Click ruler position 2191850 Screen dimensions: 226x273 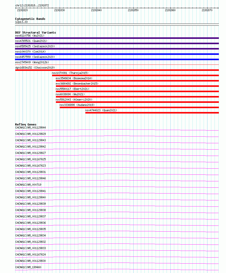[x=133, y=10]
